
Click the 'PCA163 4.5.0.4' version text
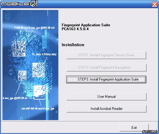pos(75,29)
